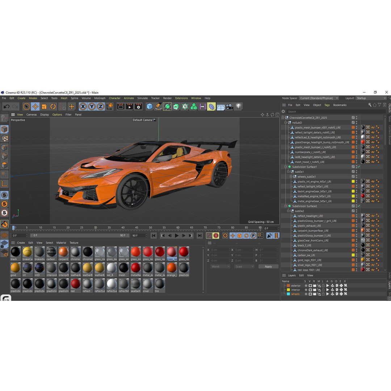Toggle the Y axis lock
The width and height of the screenshot is (391, 391).
tap(92, 107)
